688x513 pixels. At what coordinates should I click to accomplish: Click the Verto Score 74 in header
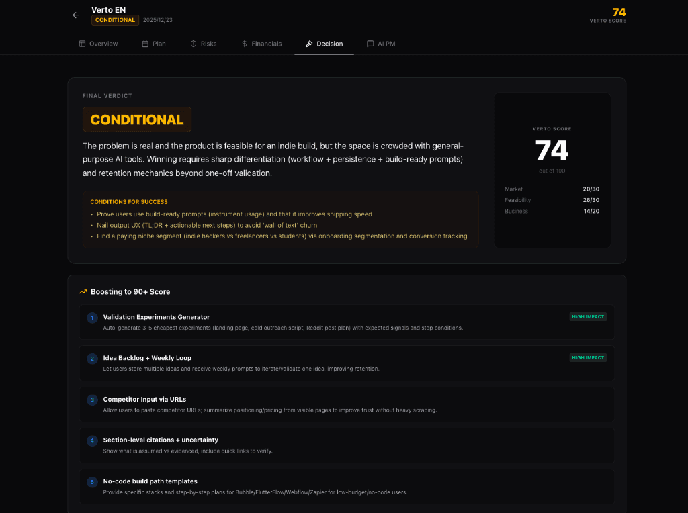618,13
